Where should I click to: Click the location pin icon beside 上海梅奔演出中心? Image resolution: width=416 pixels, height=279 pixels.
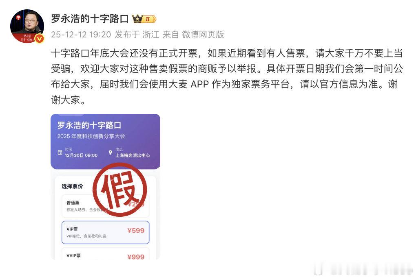click(x=111, y=153)
